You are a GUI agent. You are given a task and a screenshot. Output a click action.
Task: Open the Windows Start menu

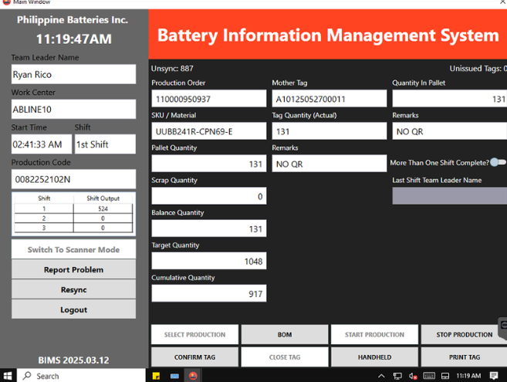(7, 376)
